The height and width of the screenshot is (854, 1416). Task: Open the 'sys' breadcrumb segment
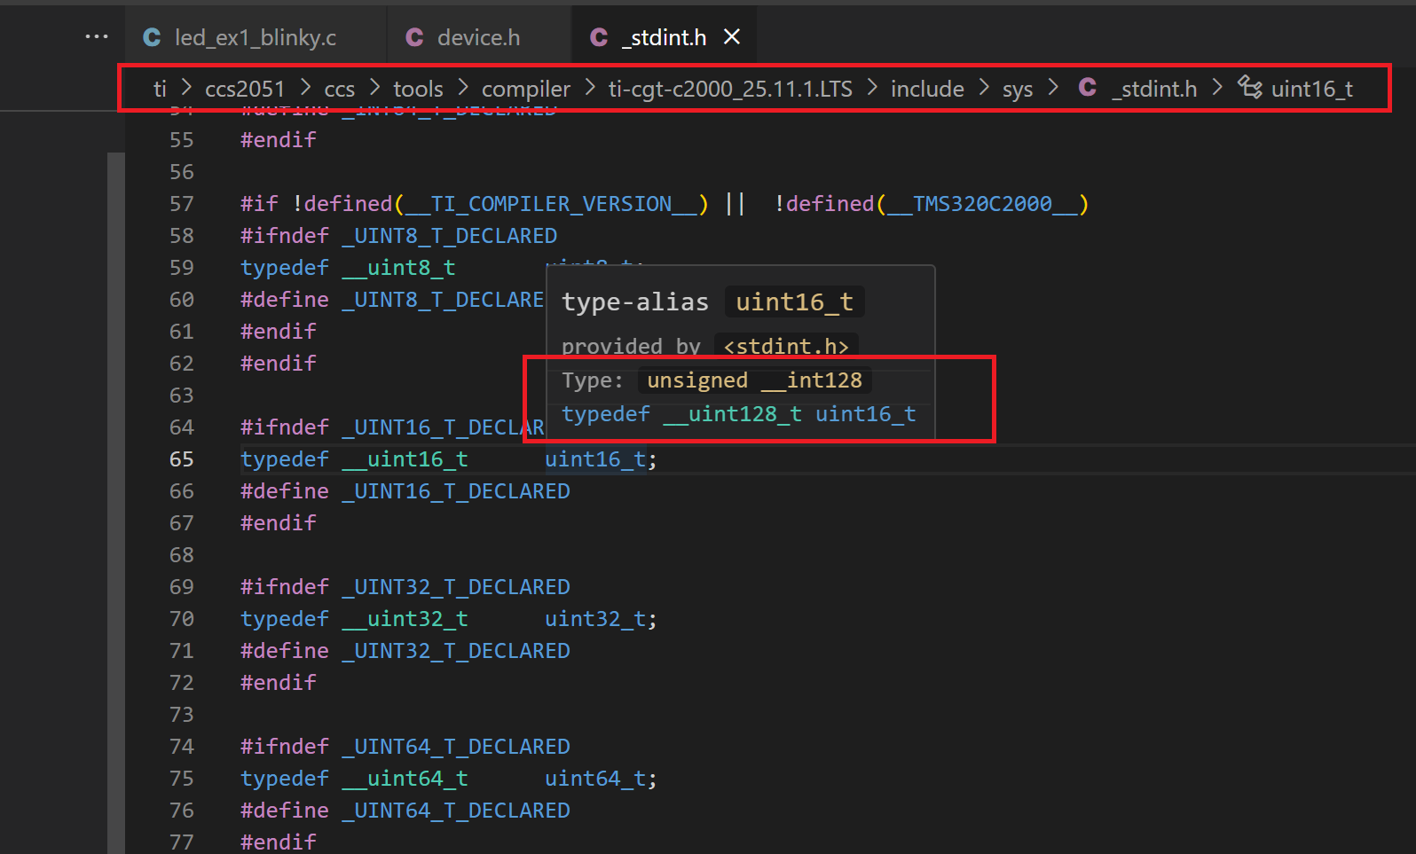(1018, 90)
